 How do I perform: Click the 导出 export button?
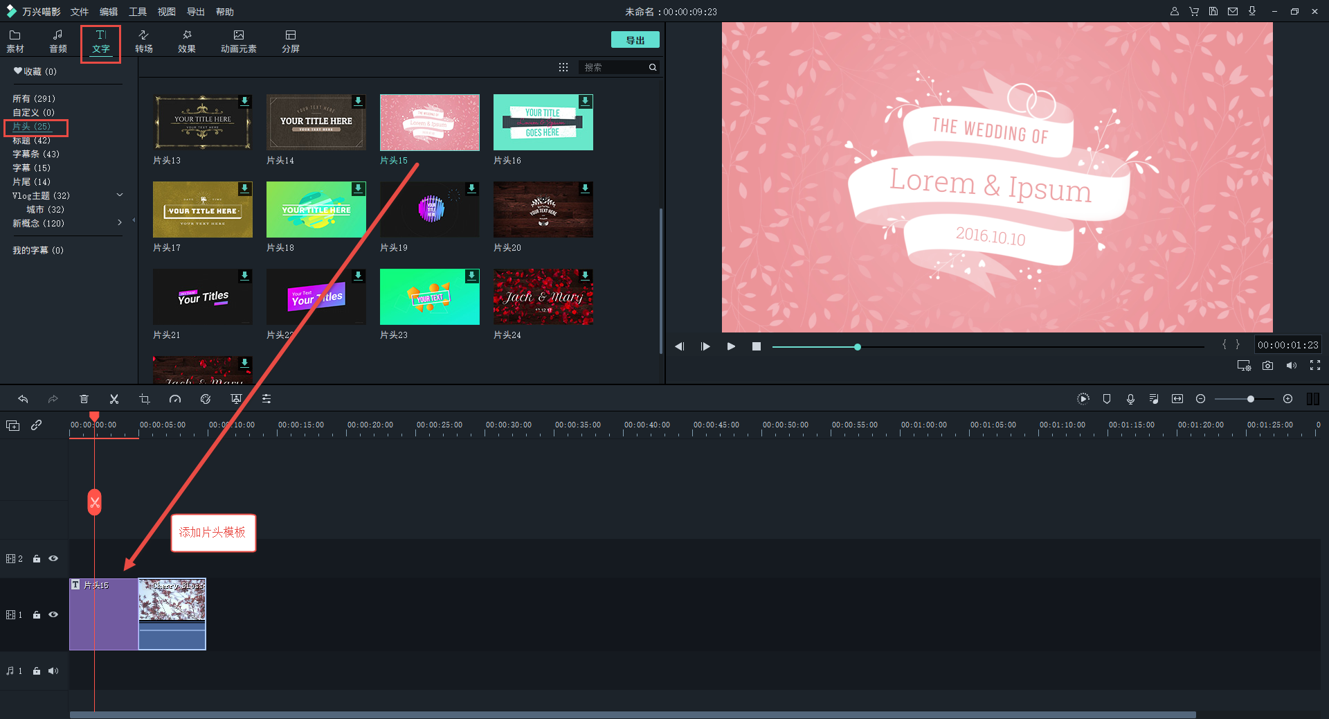[635, 40]
